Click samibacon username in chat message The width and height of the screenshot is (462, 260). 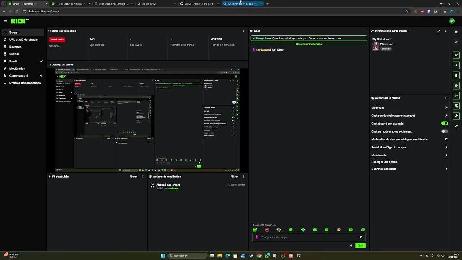pos(263,50)
